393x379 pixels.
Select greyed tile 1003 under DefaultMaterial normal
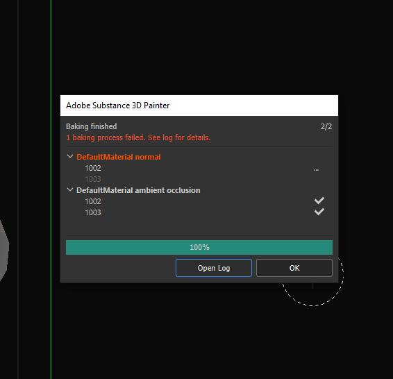click(x=93, y=179)
